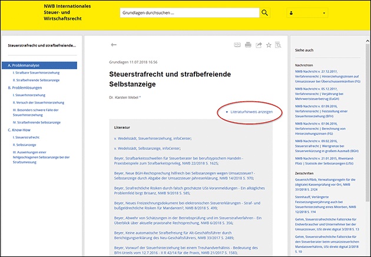Open the Steinhauff Zeitschriften article link

[x=324, y=183]
